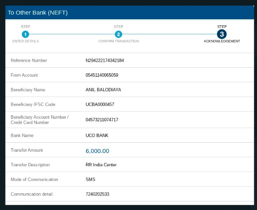
Task: Select the ENTER DETAILS step label
Action: click(x=25, y=41)
